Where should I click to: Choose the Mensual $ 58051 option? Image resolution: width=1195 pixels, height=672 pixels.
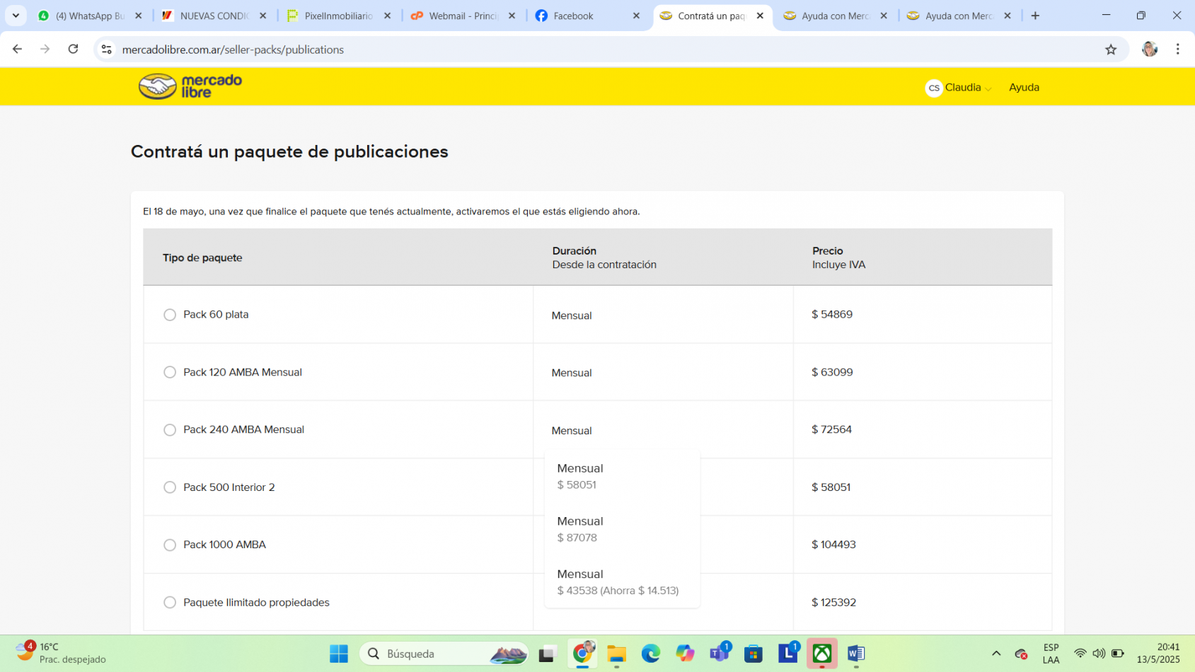tap(622, 476)
